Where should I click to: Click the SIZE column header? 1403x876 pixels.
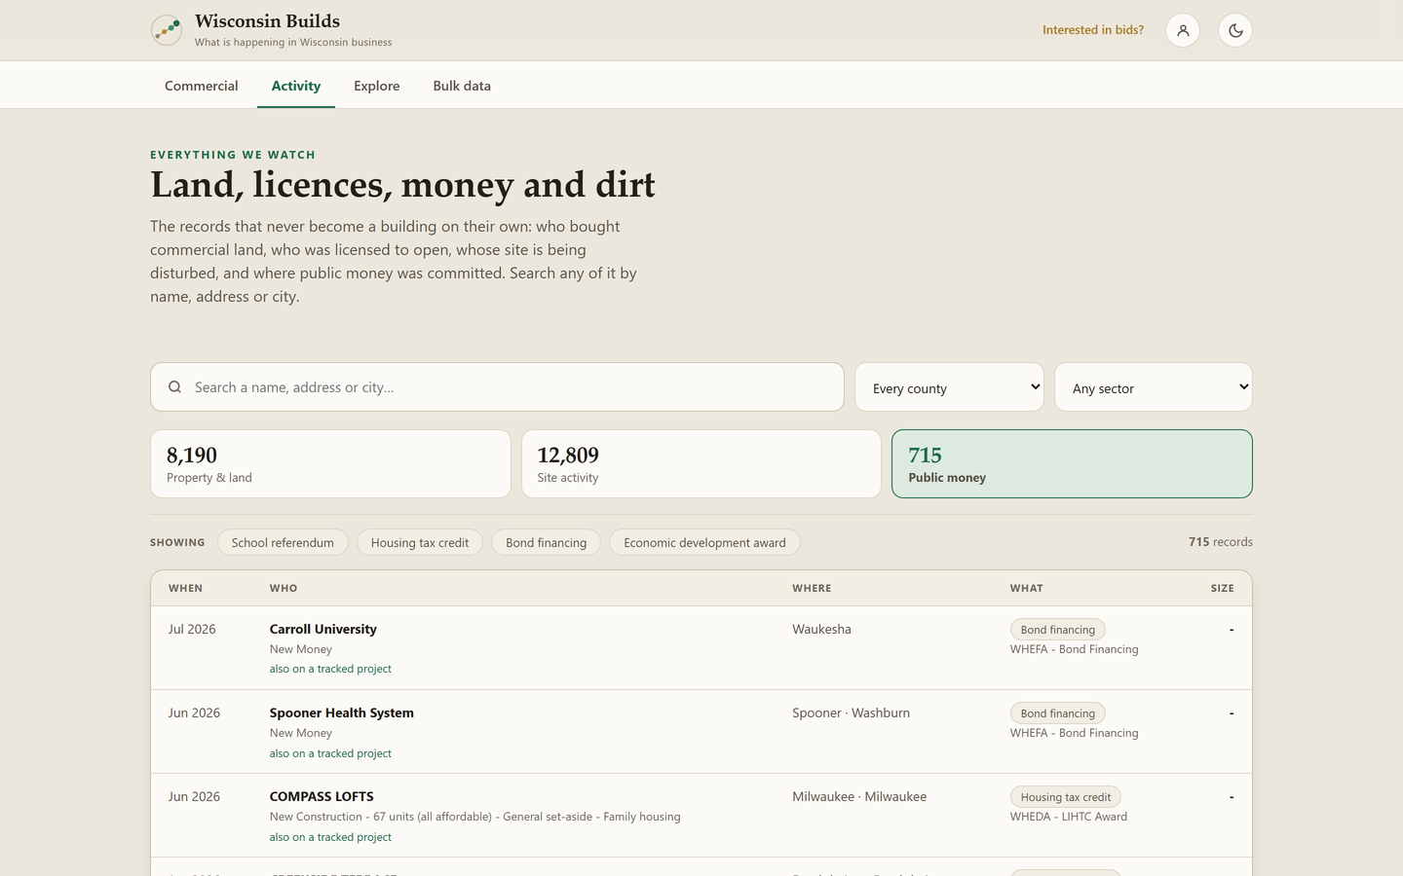pyautogui.click(x=1222, y=589)
